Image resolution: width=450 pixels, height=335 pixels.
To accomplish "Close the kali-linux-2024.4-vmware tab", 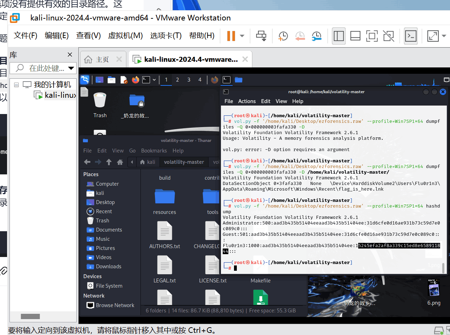I will pos(246,59).
